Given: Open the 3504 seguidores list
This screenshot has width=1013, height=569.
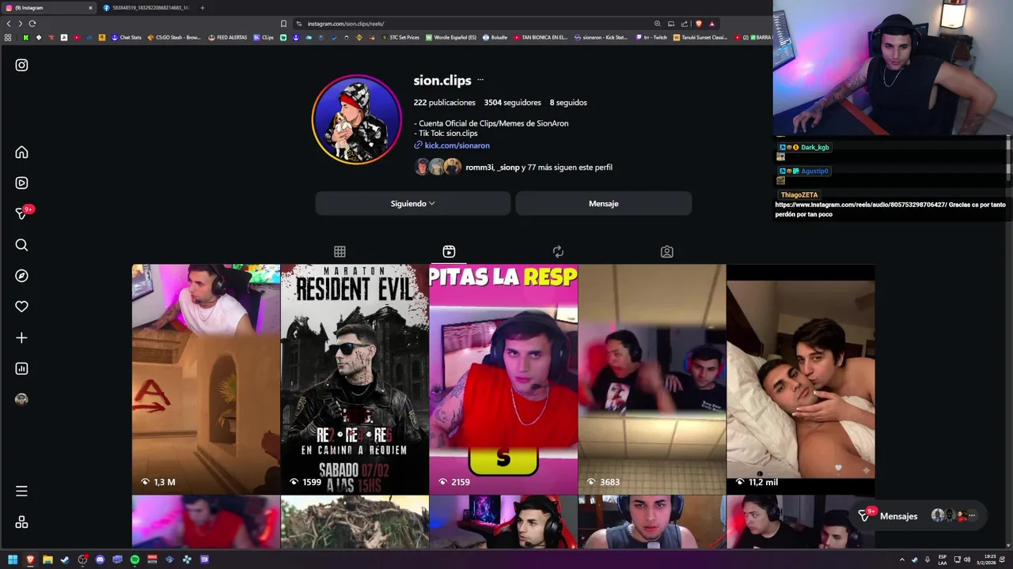Looking at the screenshot, I should [x=513, y=102].
